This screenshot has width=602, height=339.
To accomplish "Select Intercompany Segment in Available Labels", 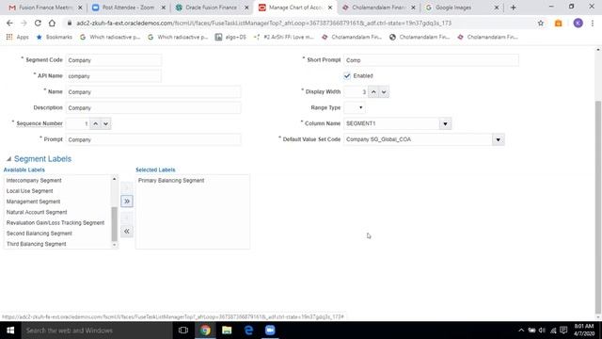I will click(34, 180).
